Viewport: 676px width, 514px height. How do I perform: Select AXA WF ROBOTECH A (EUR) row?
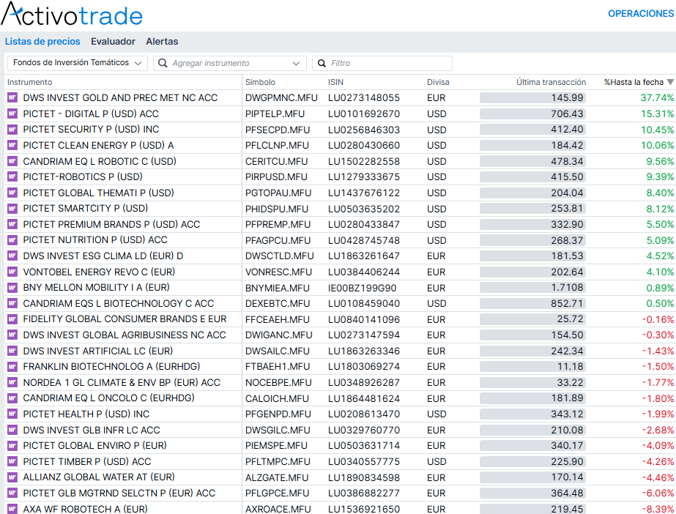click(340, 508)
